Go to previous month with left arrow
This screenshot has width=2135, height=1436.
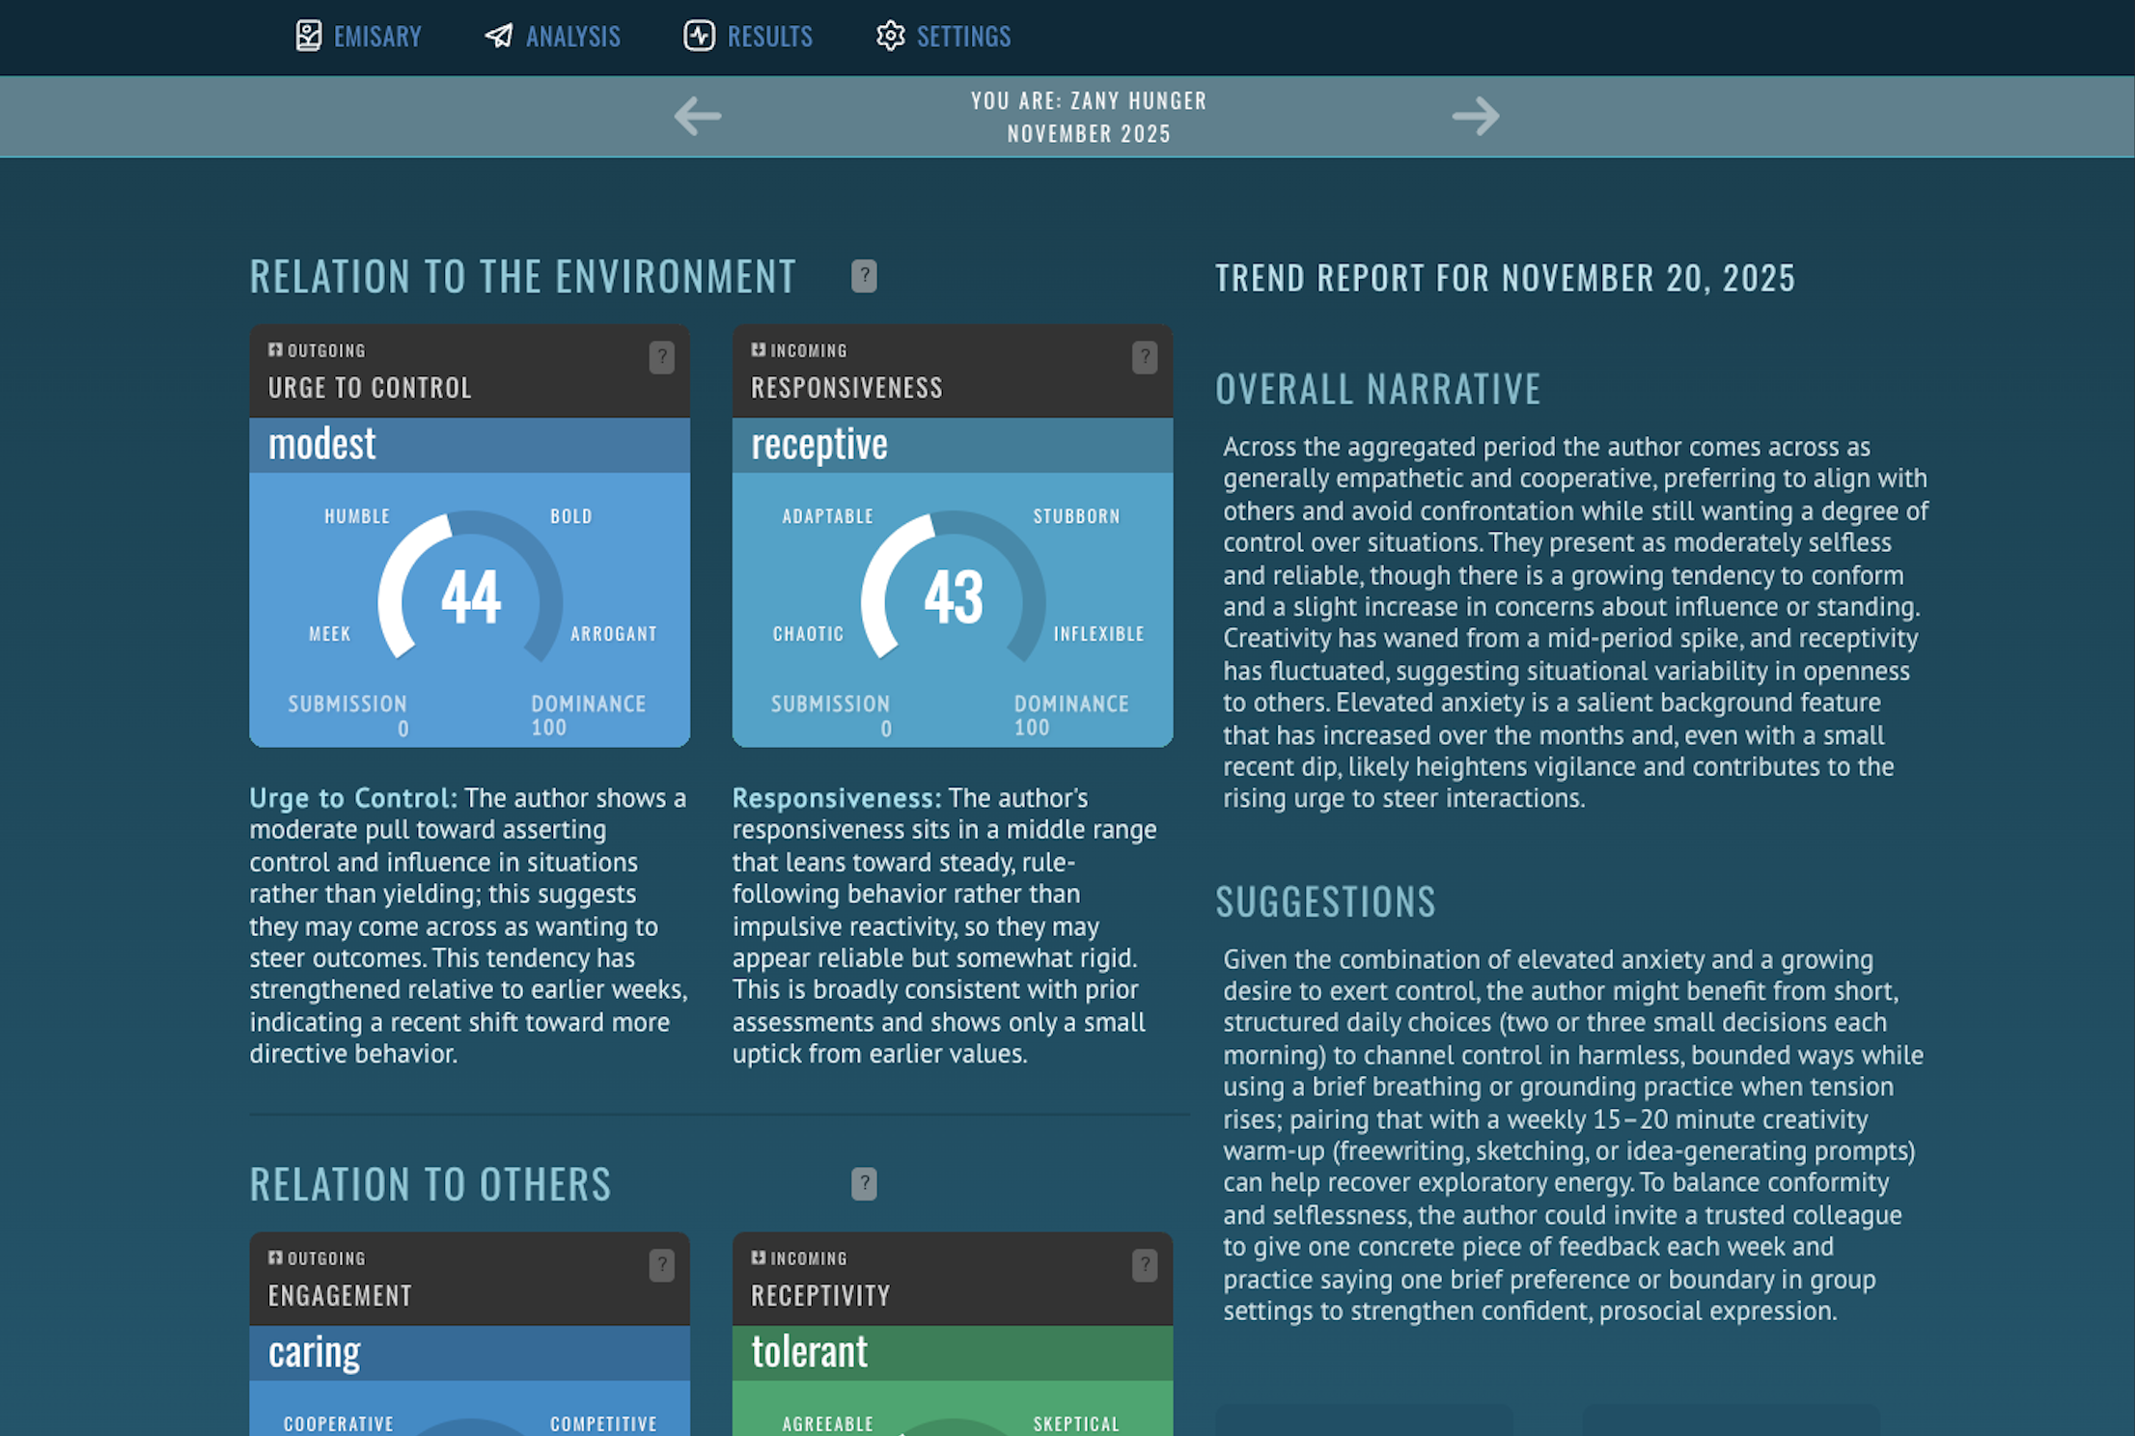(697, 117)
